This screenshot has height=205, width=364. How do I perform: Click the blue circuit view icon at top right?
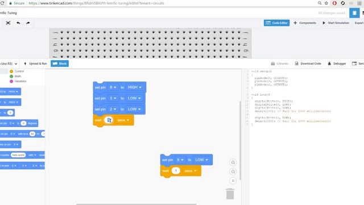(354, 13)
